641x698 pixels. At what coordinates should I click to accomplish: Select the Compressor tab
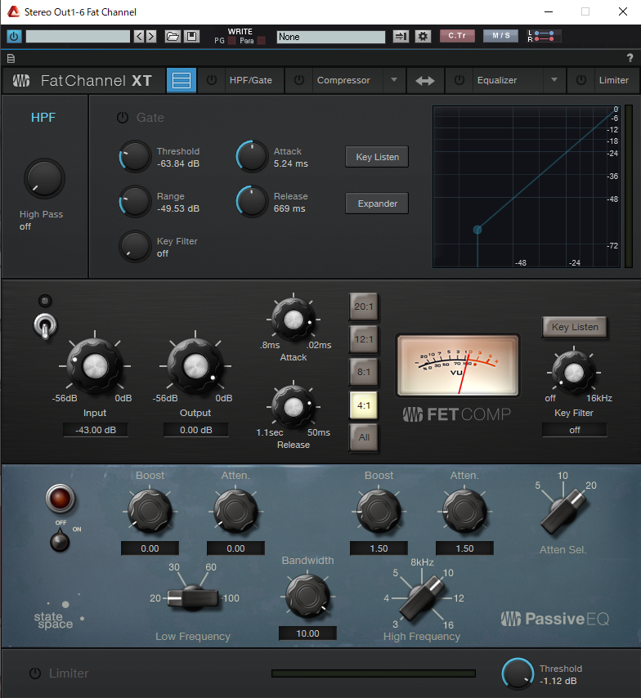click(x=343, y=81)
